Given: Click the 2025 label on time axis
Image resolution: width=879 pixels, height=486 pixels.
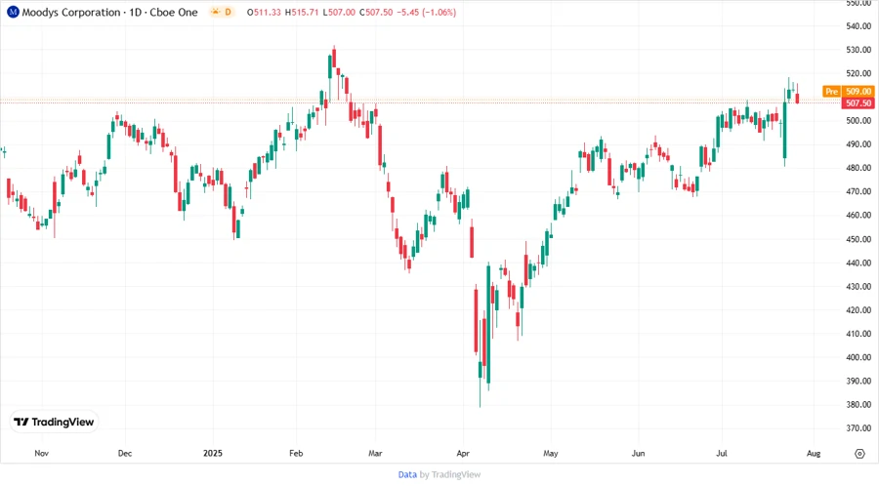Looking at the screenshot, I should pyautogui.click(x=213, y=453).
